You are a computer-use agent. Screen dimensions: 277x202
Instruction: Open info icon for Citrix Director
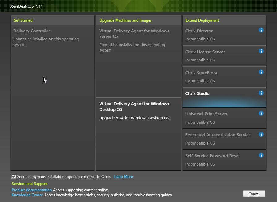pos(261,30)
